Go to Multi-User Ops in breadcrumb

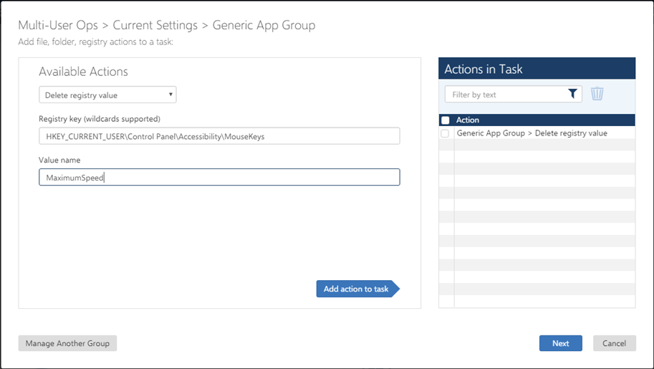click(58, 26)
